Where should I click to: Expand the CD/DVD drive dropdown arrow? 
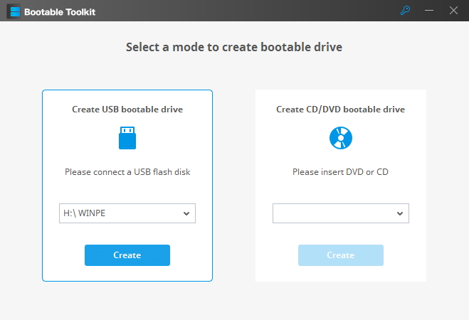click(400, 213)
